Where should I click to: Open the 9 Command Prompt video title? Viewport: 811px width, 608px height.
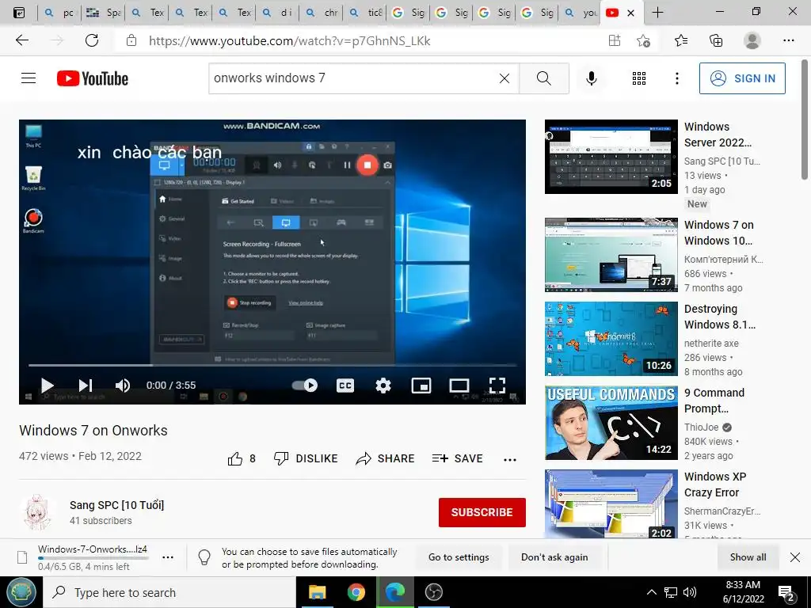pyautogui.click(x=714, y=401)
